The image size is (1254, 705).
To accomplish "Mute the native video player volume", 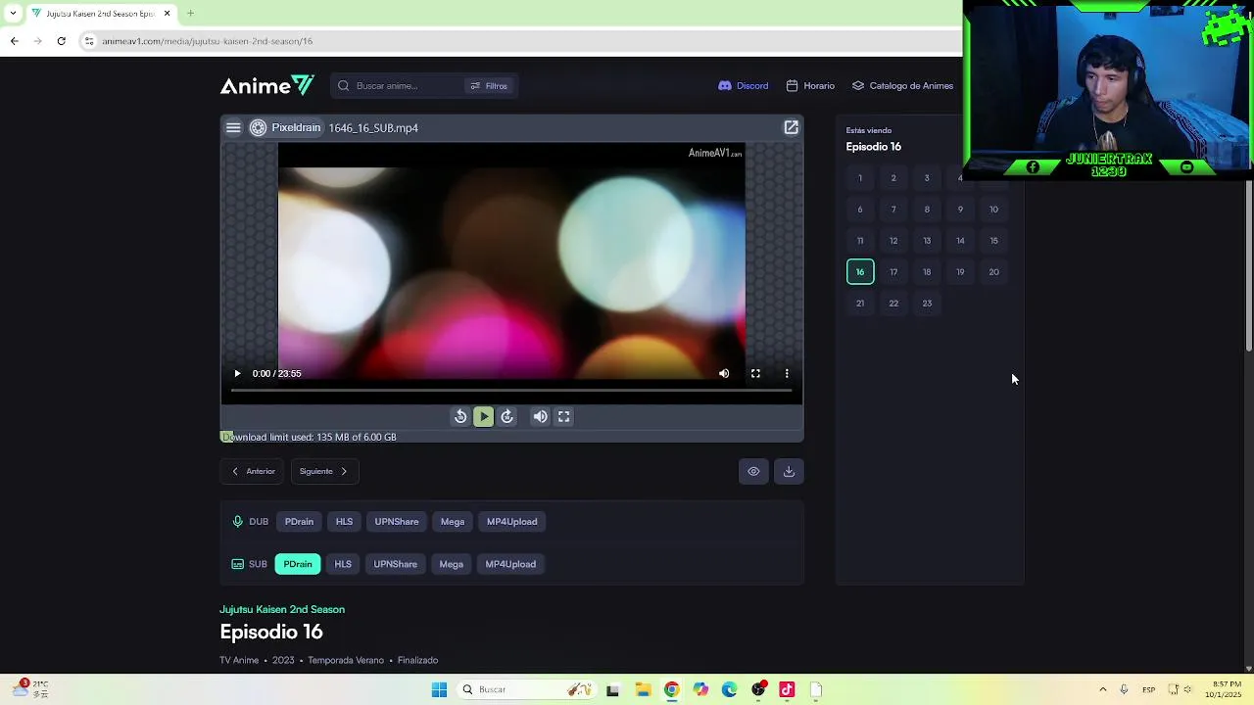I will (x=724, y=373).
